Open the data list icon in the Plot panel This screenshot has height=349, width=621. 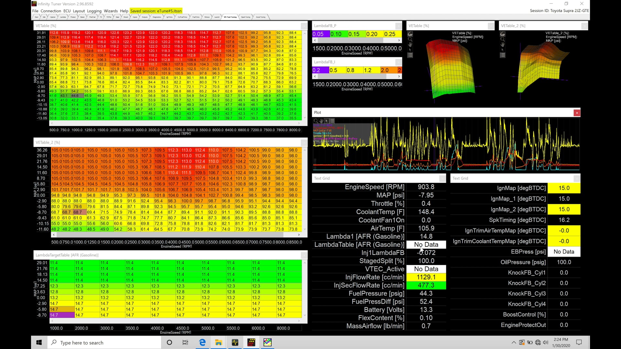coord(332,121)
